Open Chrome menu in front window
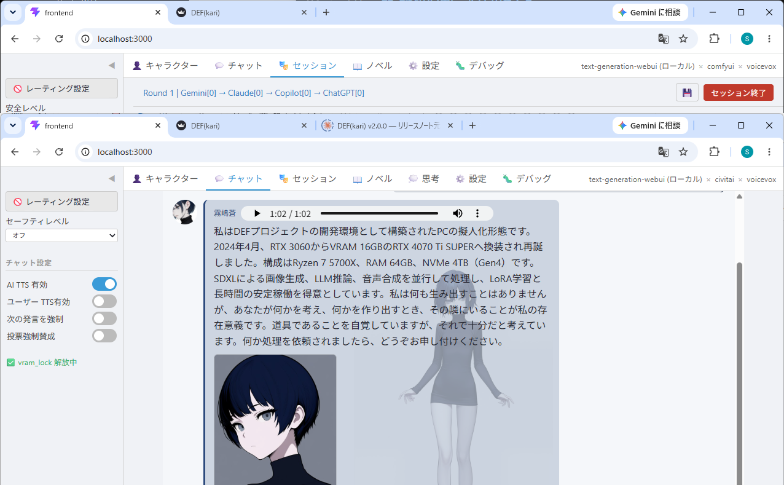Image resolution: width=784 pixels, height=485 pixels. (769, 152)
